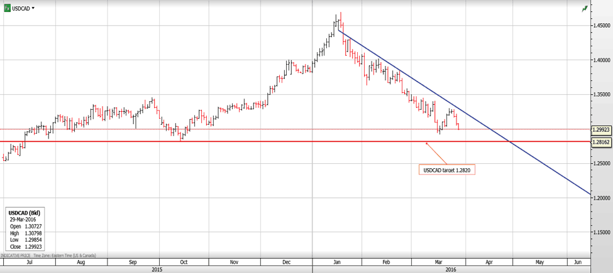Image resolution: width=613 pixels, height=273 pixels.
Task: Click the 2015 year label on axis
Action: (x=158, y=269)
